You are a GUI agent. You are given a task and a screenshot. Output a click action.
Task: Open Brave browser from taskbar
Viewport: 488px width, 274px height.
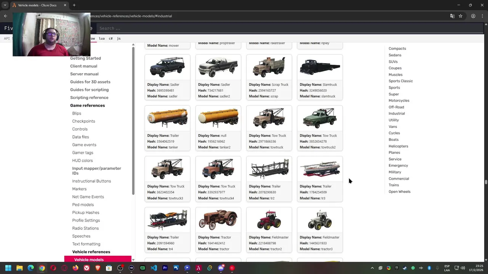[x=98, y=268]
